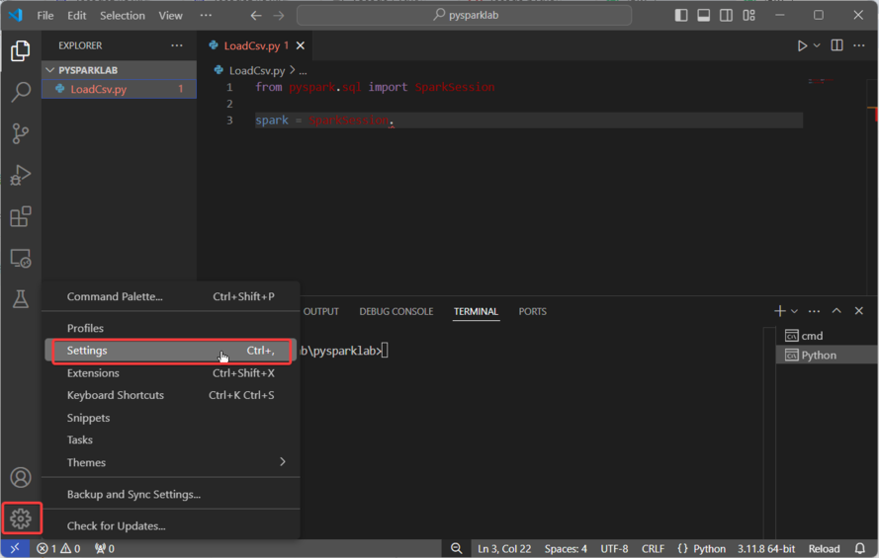Click the Run Python File play button

point(802,45)
